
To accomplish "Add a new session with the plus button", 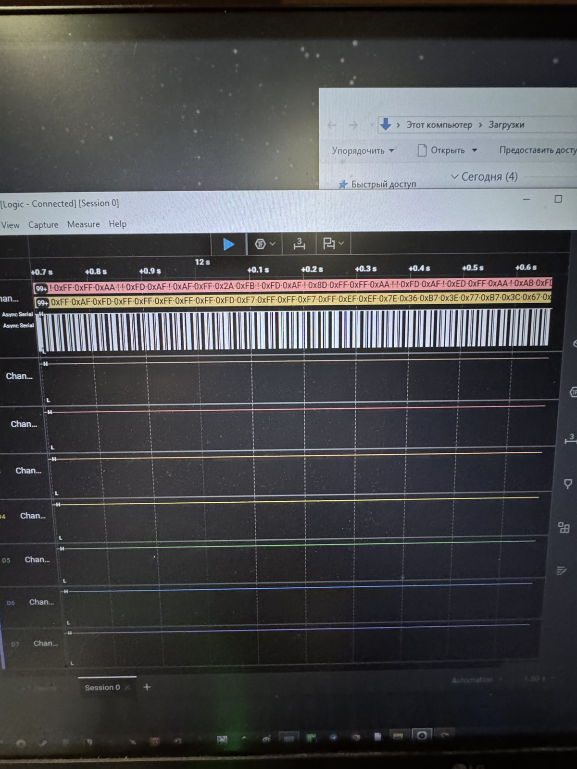I will [147, 687].
